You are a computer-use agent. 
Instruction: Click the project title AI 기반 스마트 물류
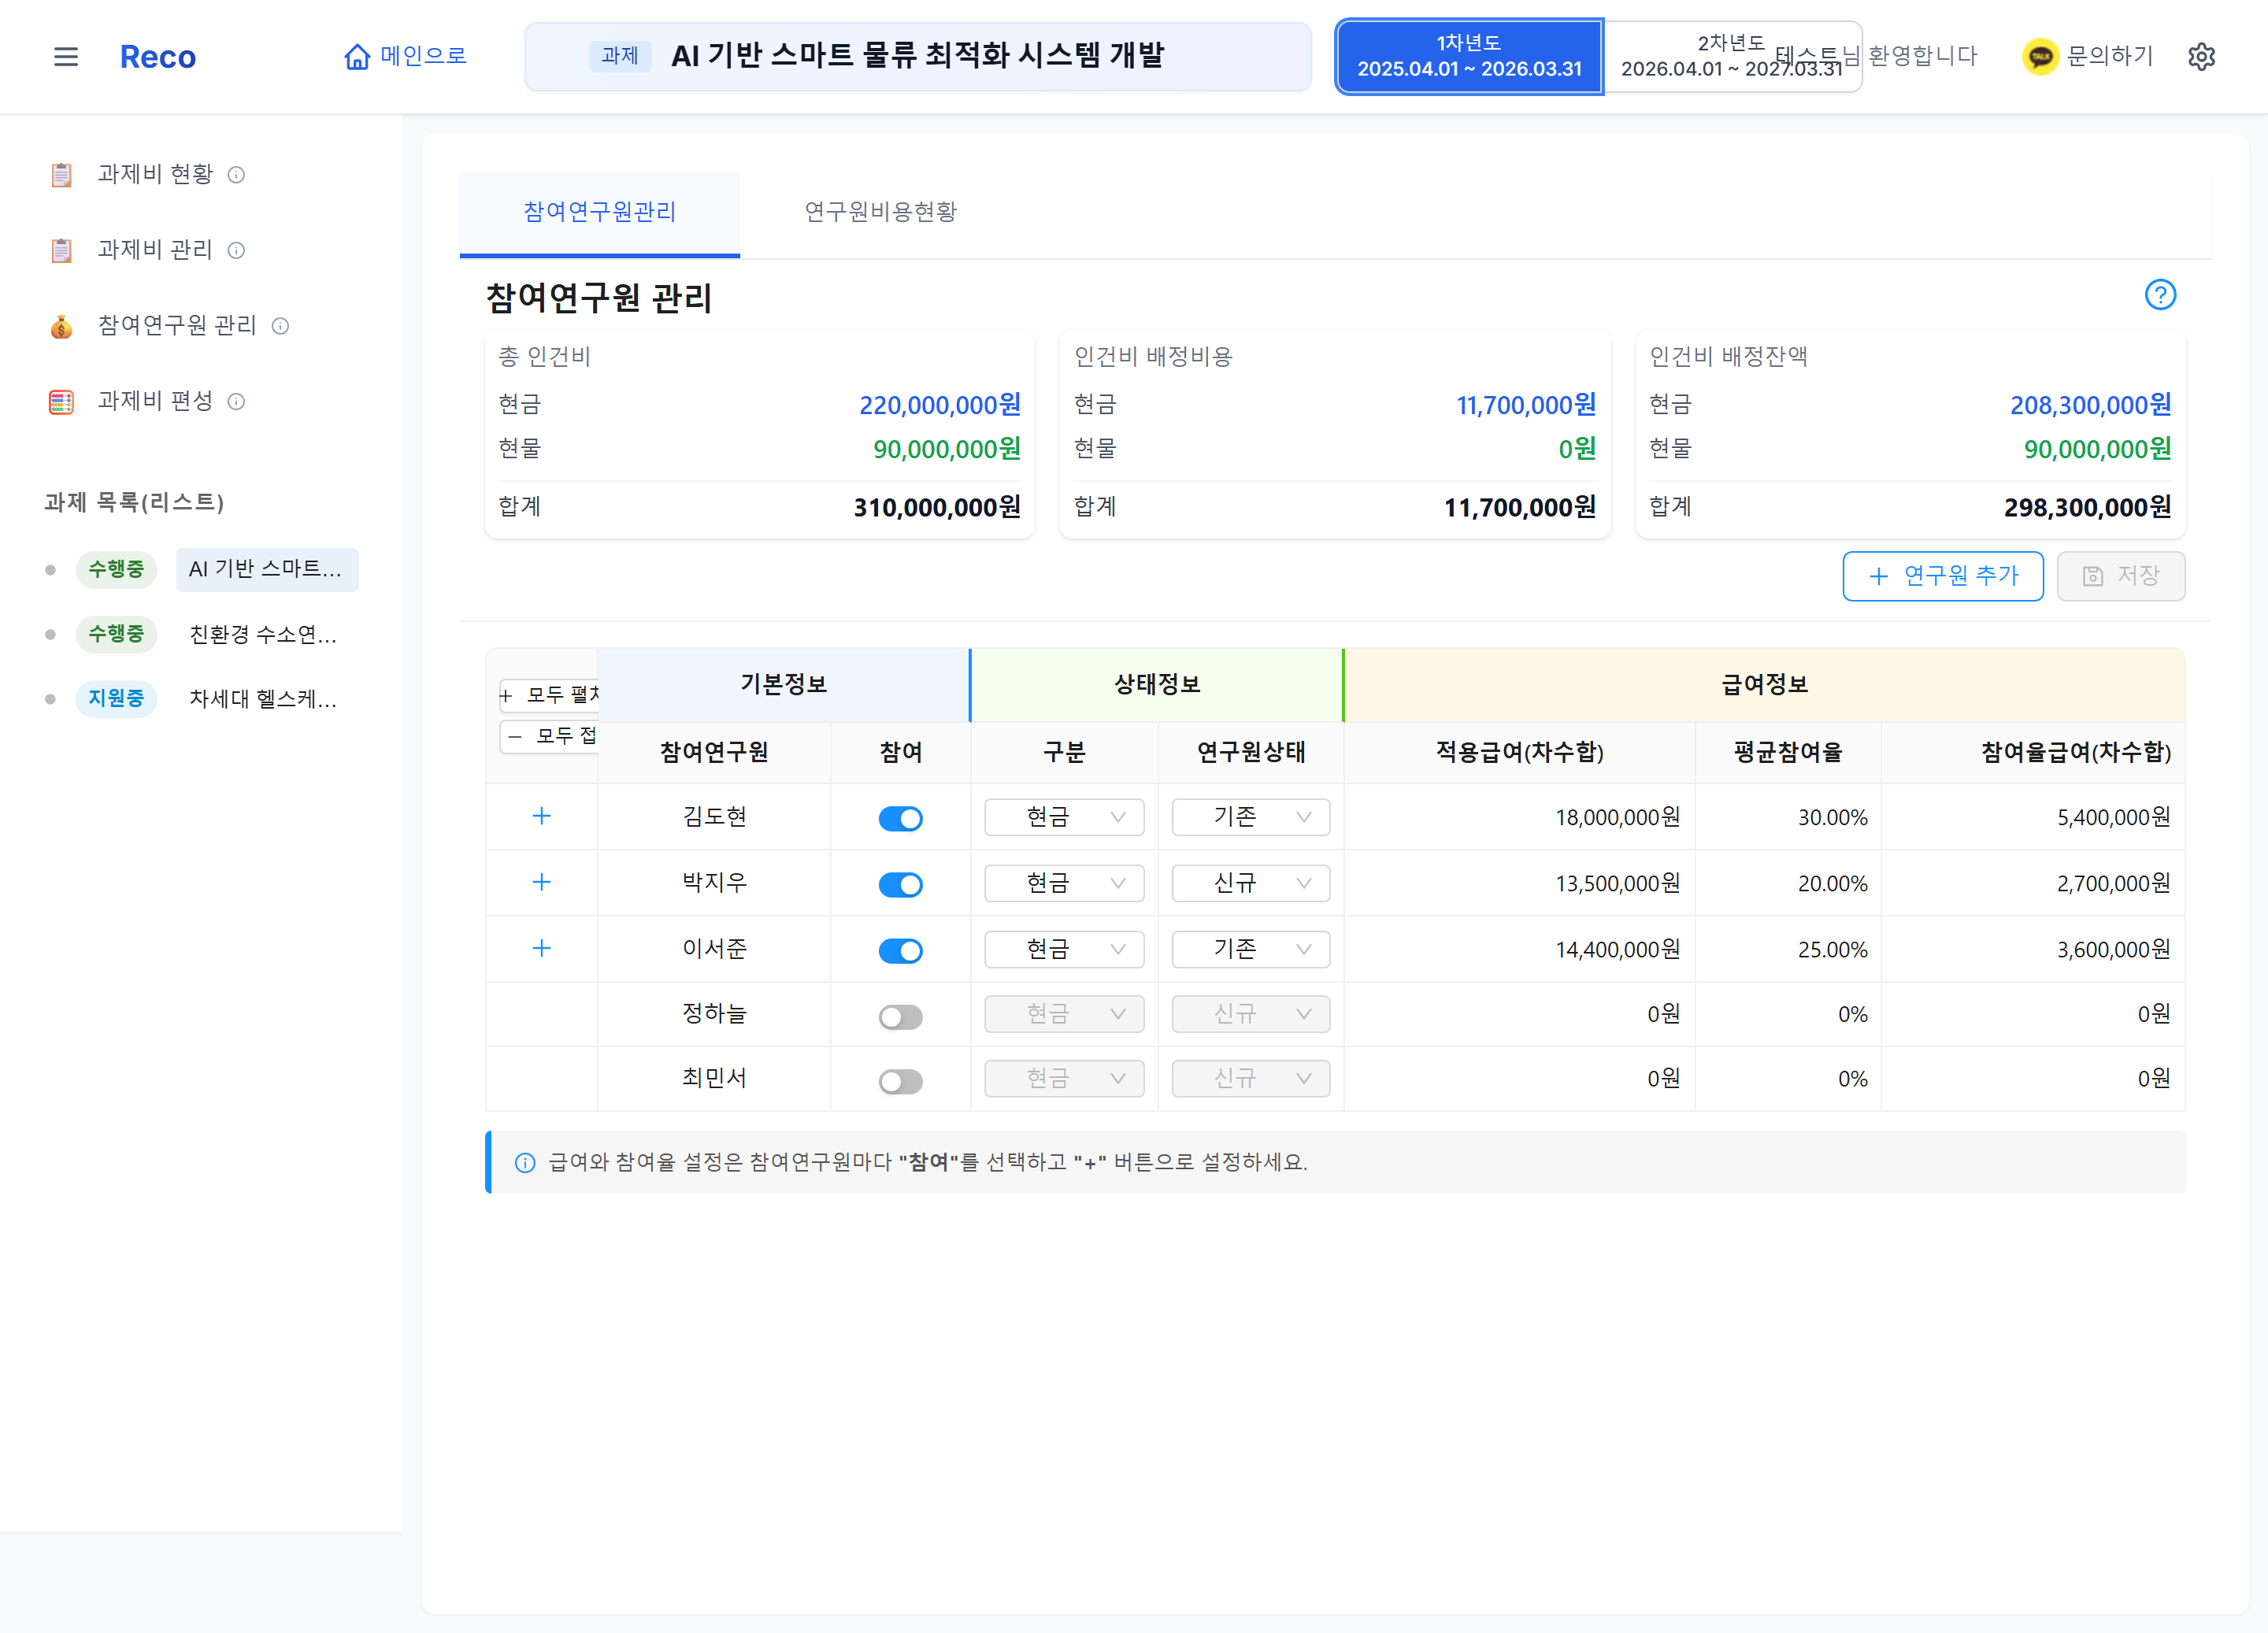point(917,56)
